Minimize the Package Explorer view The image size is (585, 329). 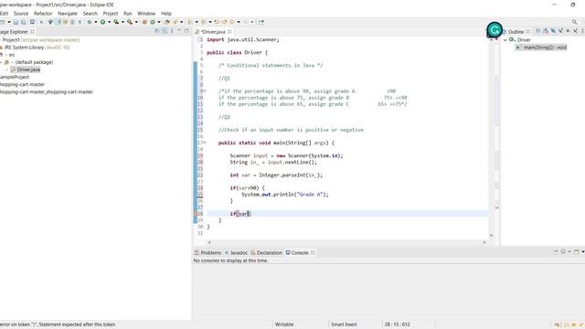coord(179,31)
